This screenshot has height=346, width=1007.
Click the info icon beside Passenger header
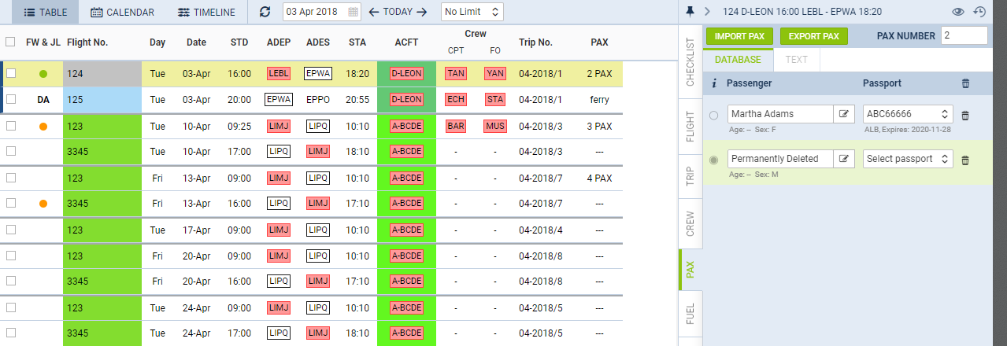714,83
